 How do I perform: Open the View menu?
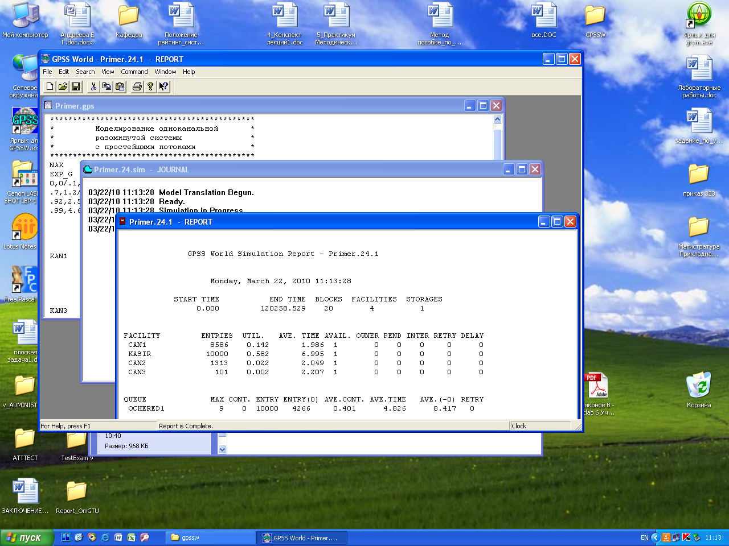[108, 72]
